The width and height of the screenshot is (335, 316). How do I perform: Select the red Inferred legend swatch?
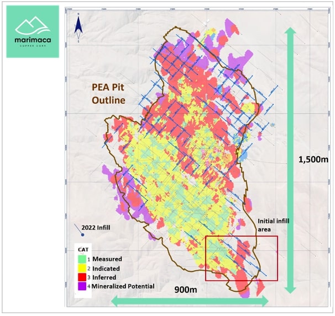coord(82,277)
